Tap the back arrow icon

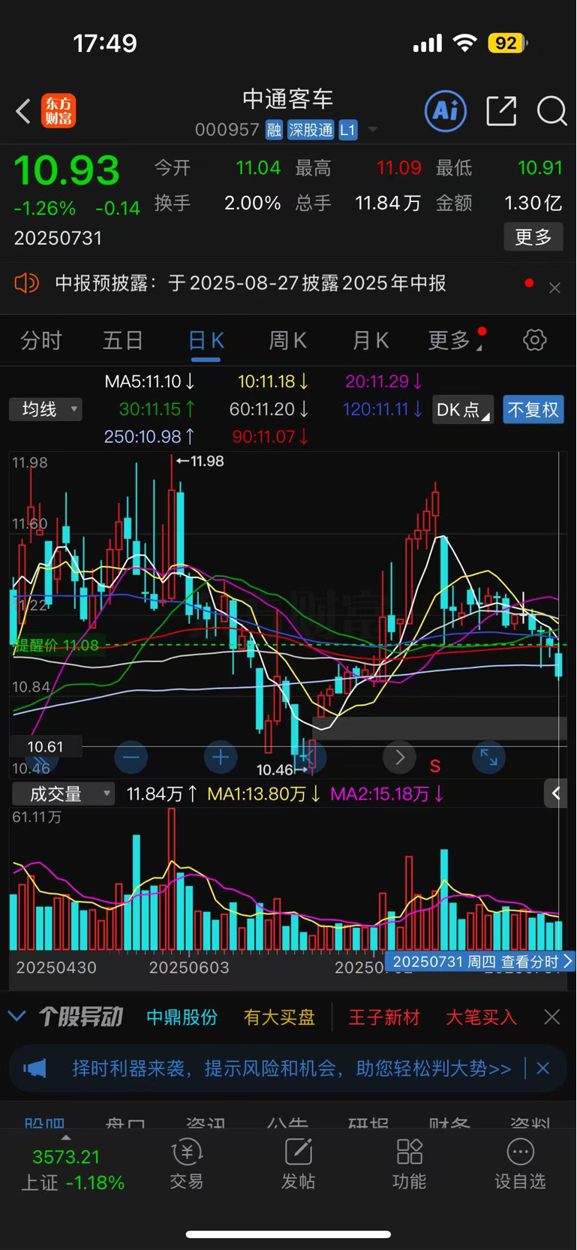[23, 112]
